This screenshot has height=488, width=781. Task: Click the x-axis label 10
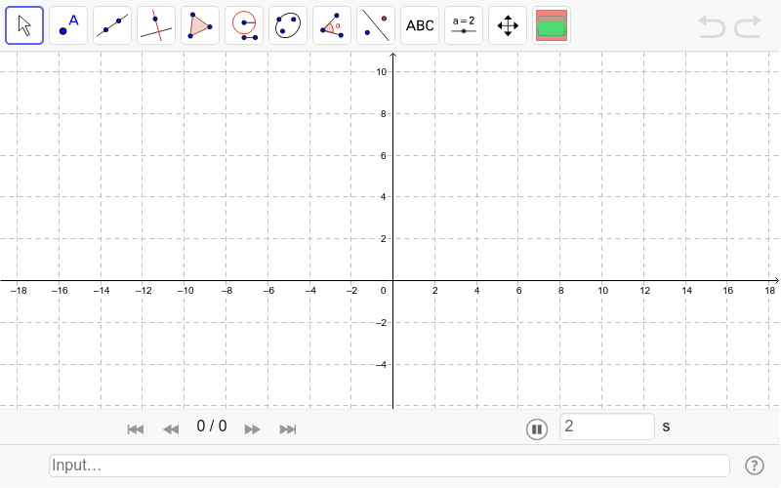click(x=602, y=290)
